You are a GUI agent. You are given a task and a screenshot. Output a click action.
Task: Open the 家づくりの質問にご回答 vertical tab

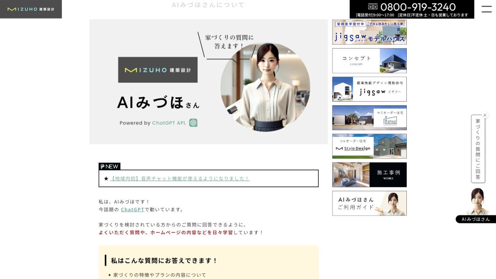coord(478,149)
